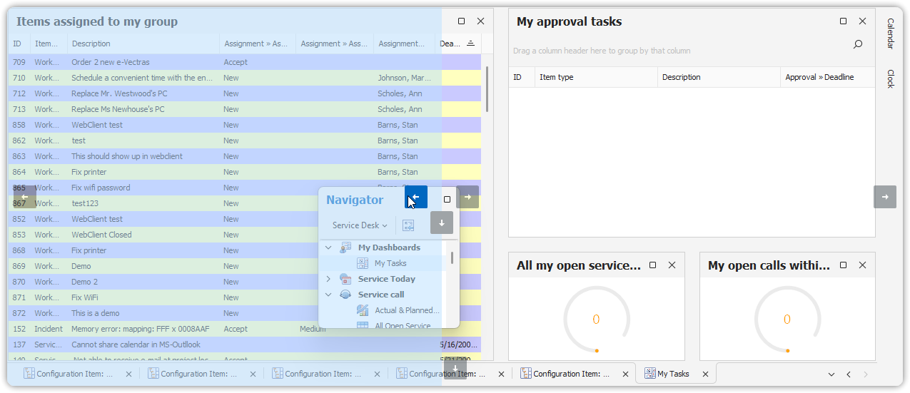Click the dock arrow at the far left edge

[x=25, y=197]
